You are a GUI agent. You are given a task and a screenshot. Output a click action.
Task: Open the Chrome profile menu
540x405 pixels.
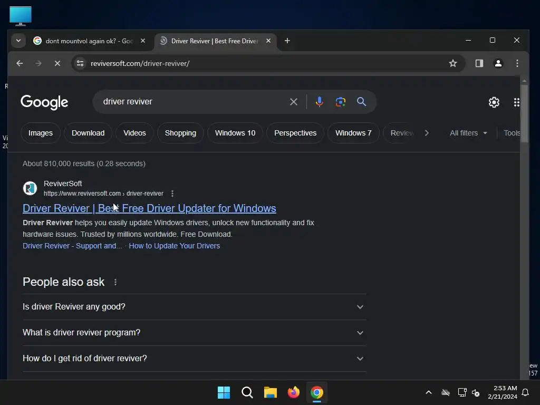coord(498,63)
